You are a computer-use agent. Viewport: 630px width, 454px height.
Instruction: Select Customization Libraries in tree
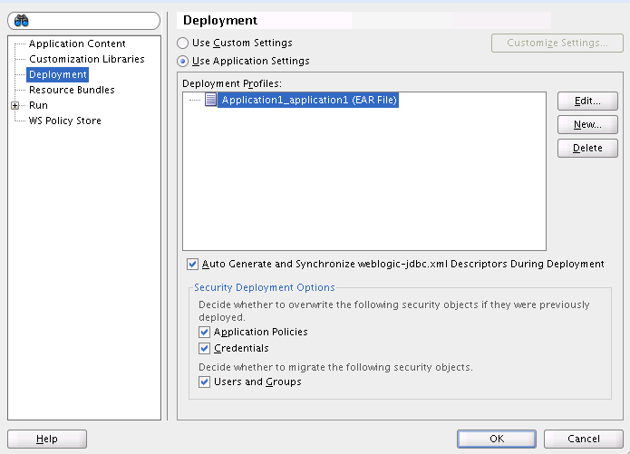(x=86, y=59)
